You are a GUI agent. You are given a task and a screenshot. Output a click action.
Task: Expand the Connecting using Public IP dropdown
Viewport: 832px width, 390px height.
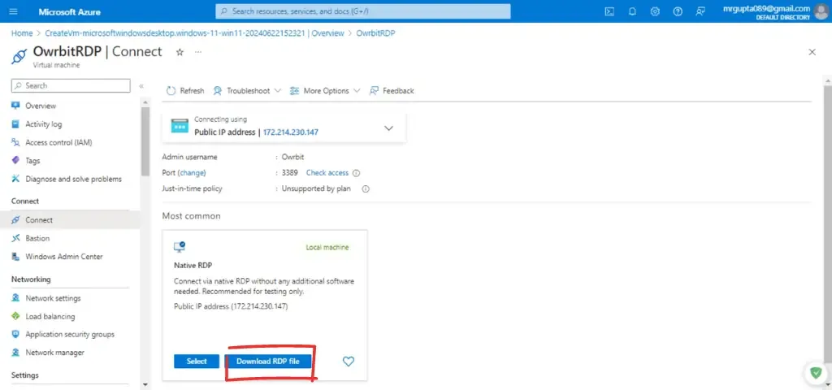(388, 128)
